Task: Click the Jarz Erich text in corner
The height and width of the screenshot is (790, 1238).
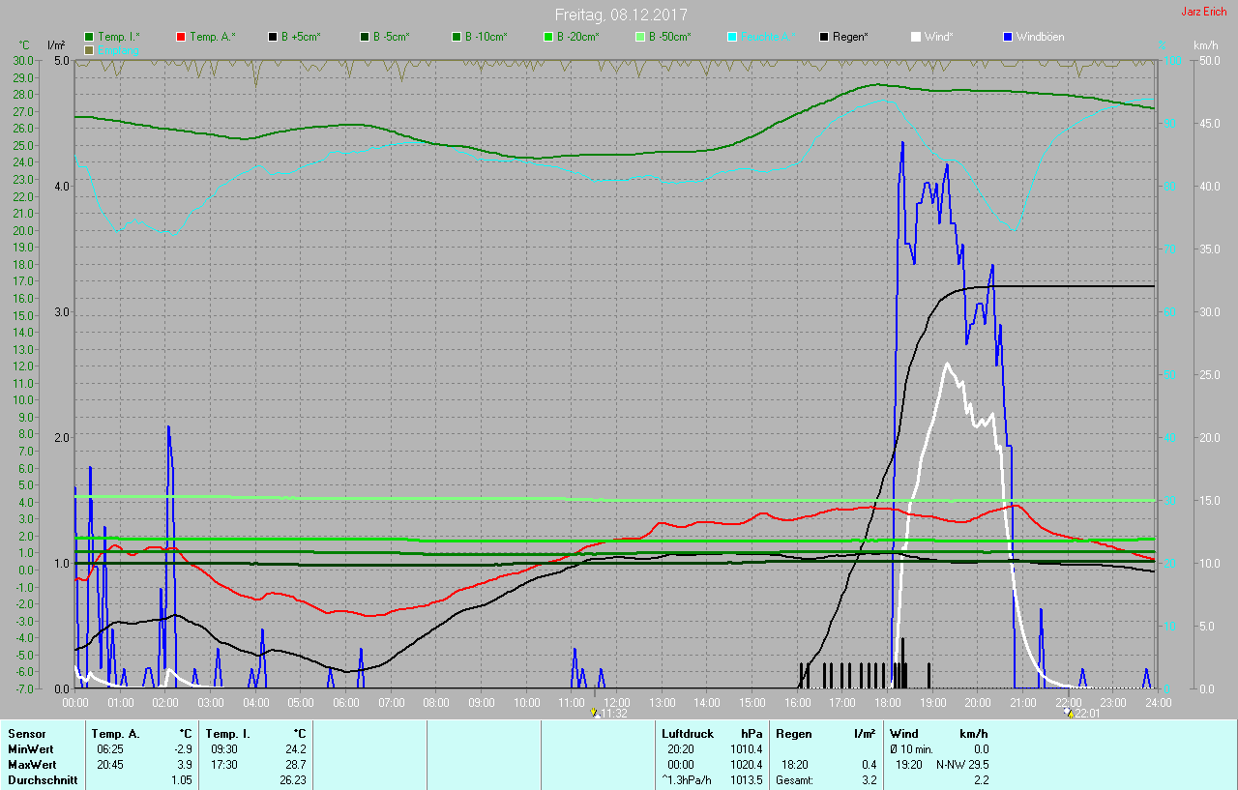Action: tap(1203, 12)
